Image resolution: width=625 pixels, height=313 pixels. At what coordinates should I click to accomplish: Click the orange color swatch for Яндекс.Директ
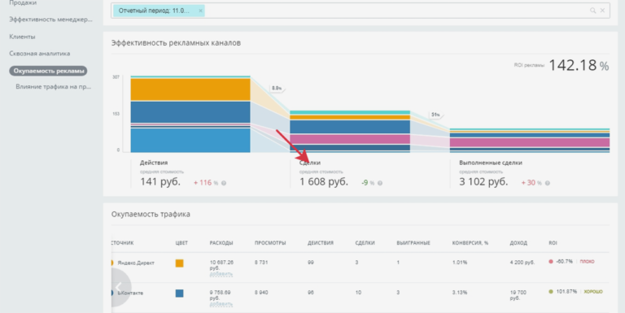179,263
